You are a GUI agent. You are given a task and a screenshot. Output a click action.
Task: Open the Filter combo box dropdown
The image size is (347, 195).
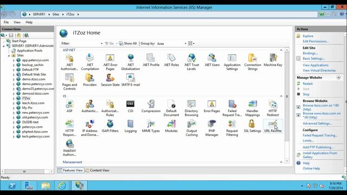coord(101,43)
